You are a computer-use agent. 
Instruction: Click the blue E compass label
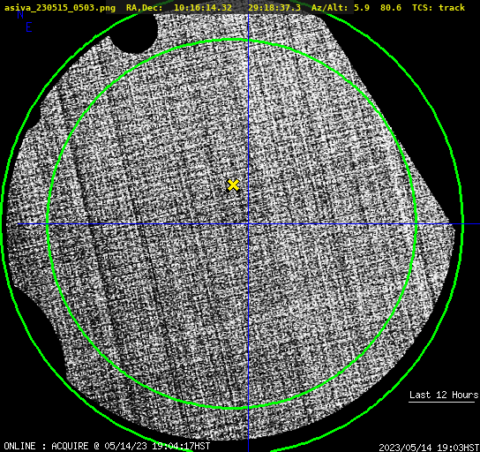tap(29, 27)
